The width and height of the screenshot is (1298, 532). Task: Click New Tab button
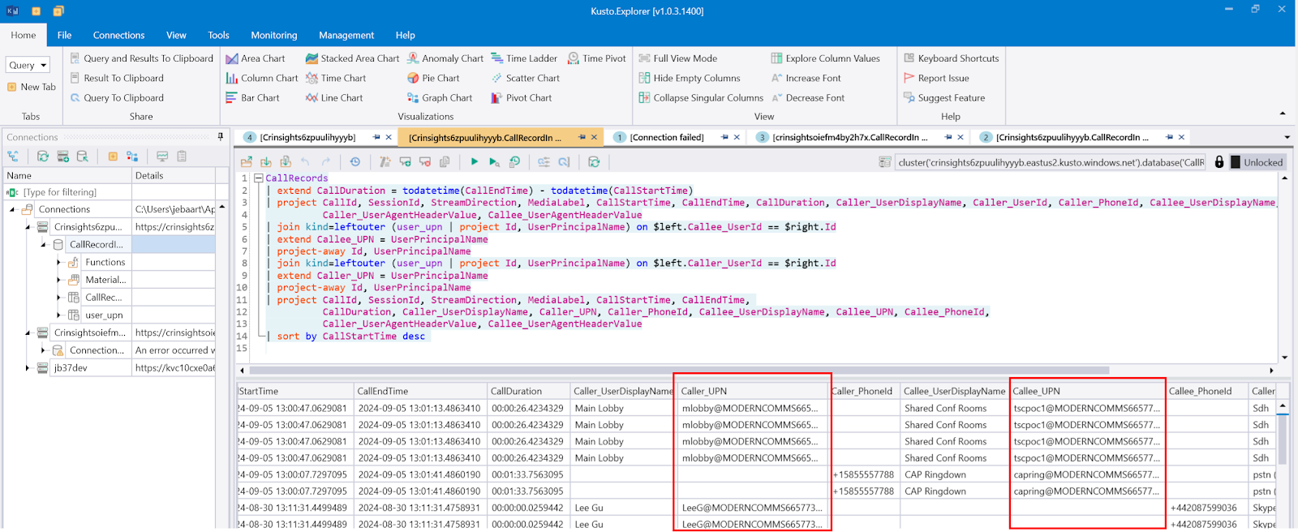[32, 87]
